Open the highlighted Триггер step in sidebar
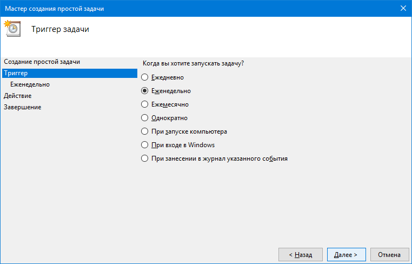 [15, 73]
